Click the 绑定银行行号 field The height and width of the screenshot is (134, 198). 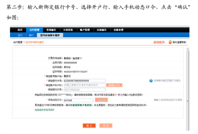(x=85, y=90)
